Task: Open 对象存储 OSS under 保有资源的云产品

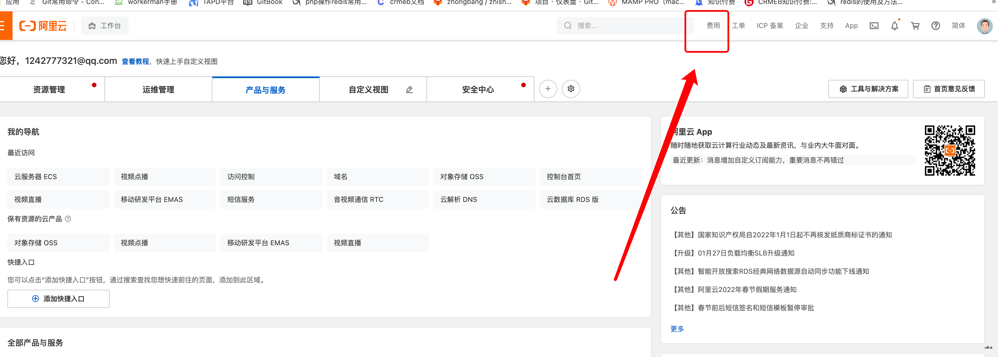Action: pyautogui.click(x=58, y=243)
